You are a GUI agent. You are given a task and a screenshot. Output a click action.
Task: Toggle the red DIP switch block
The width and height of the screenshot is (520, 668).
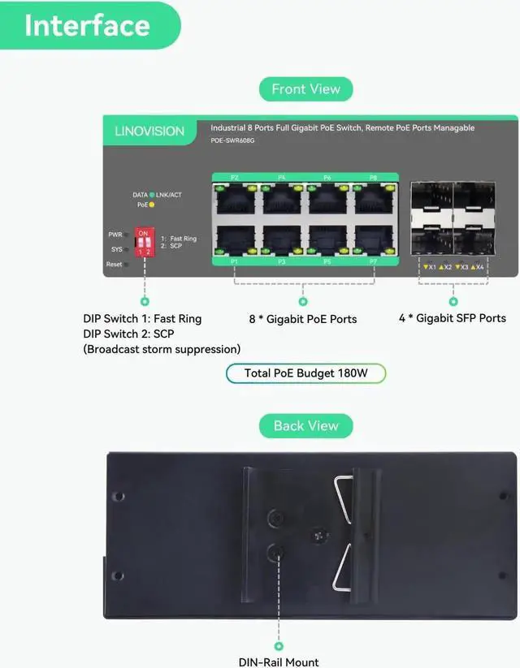pos(144,242)
